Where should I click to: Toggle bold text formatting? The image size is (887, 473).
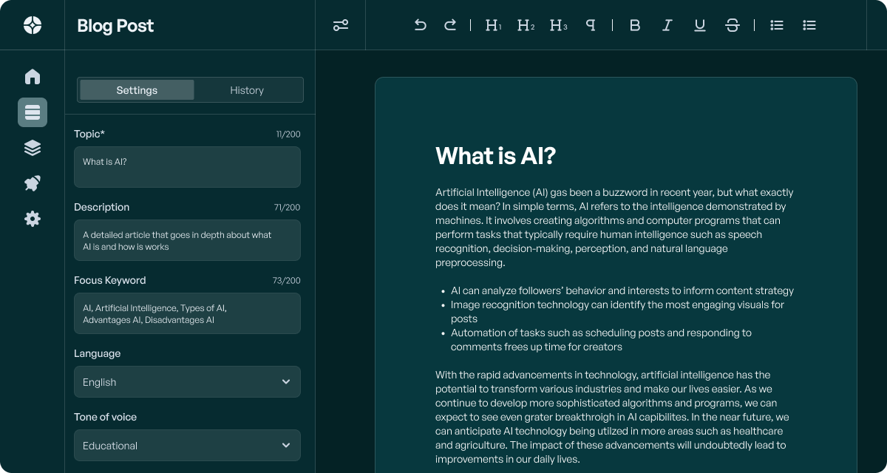point(634,25)
